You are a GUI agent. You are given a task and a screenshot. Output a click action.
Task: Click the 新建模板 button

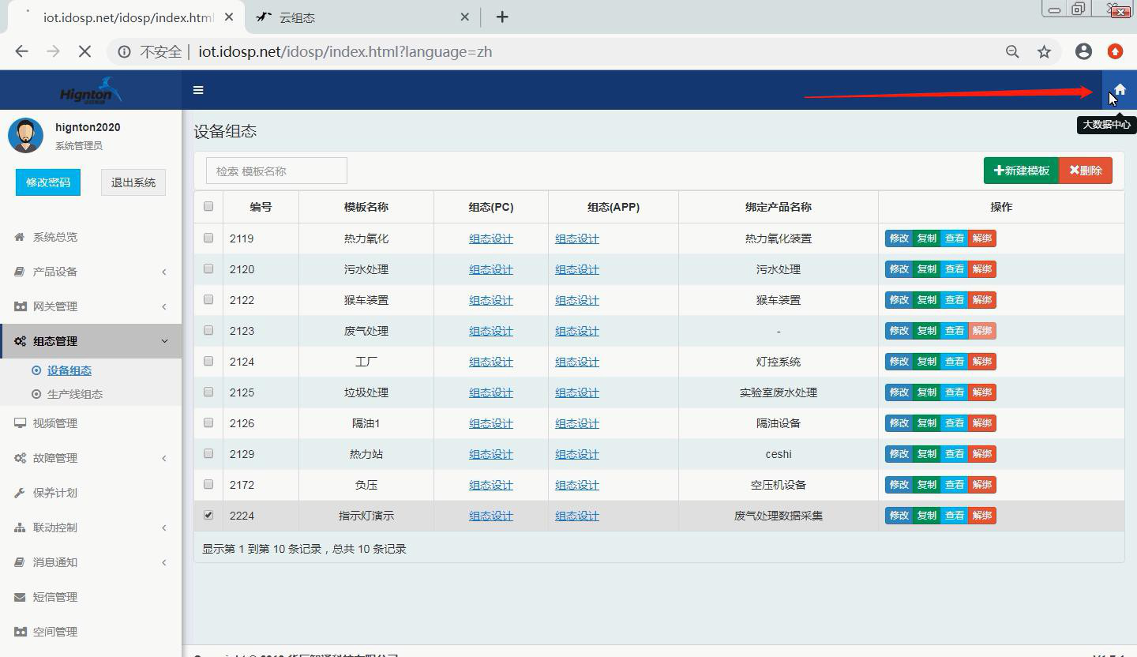pos(1021,171)
